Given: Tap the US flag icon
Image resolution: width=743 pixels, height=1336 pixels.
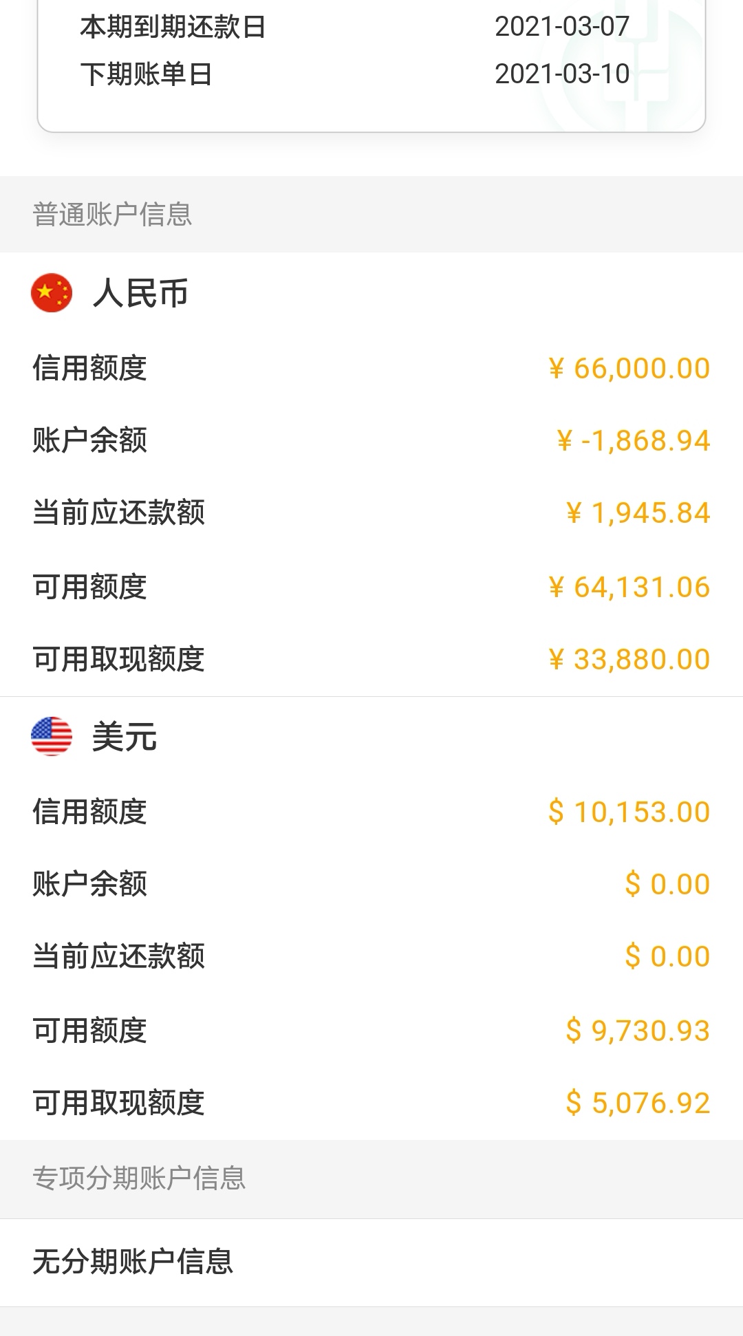Looking at the screenshot, I should pyautogui.click(x=52, y=736).
